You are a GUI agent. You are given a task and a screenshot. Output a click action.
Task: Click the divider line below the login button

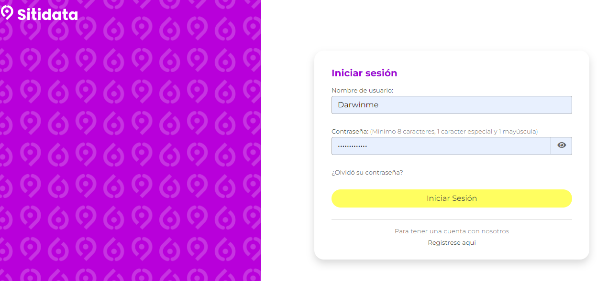(452, 219)
